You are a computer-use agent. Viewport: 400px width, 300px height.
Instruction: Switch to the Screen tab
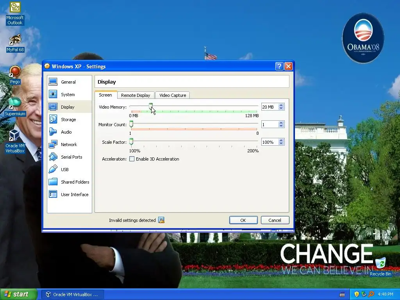coord(105,95)
